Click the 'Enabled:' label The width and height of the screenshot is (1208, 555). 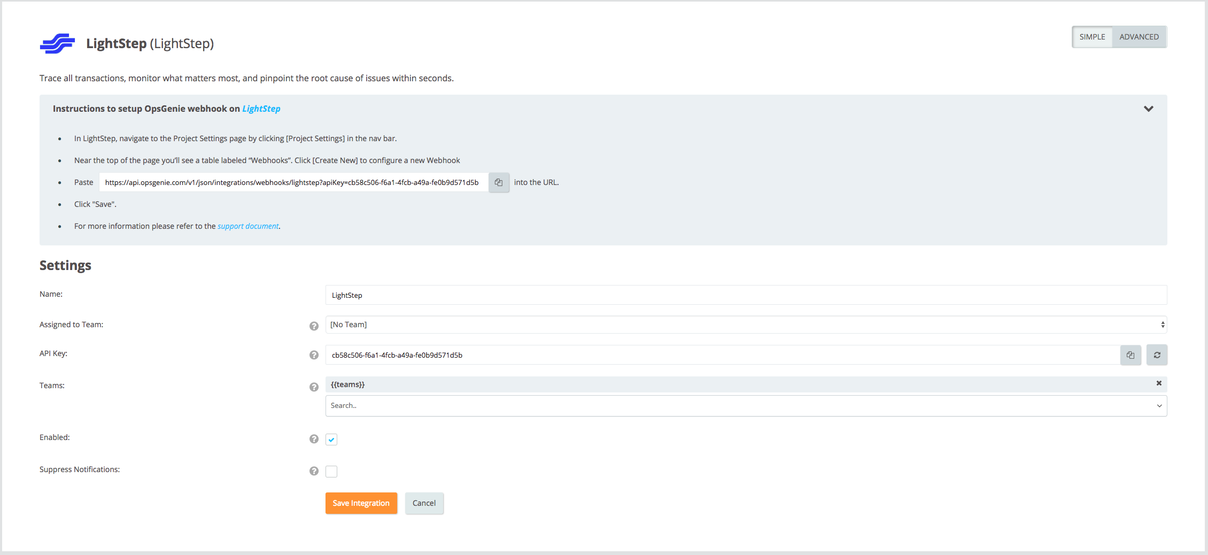pos(55,437)
